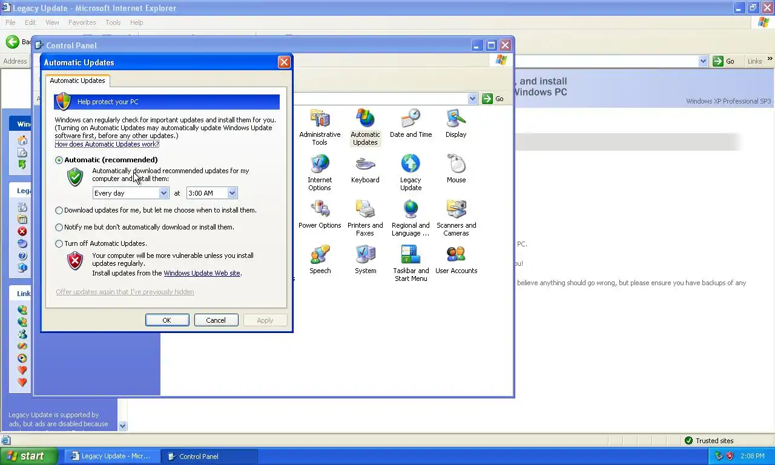Open Regional and Language options icon
775x465 pixels.
click(x=411, y=218)
